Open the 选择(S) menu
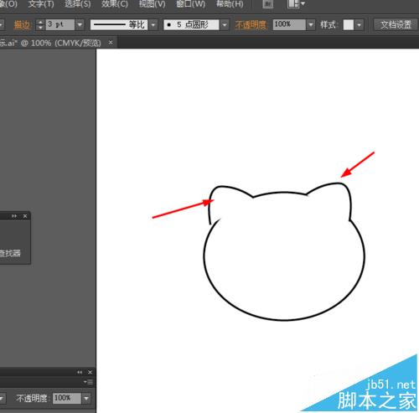This screenshot has width=419, height=413. coord(78,4)
